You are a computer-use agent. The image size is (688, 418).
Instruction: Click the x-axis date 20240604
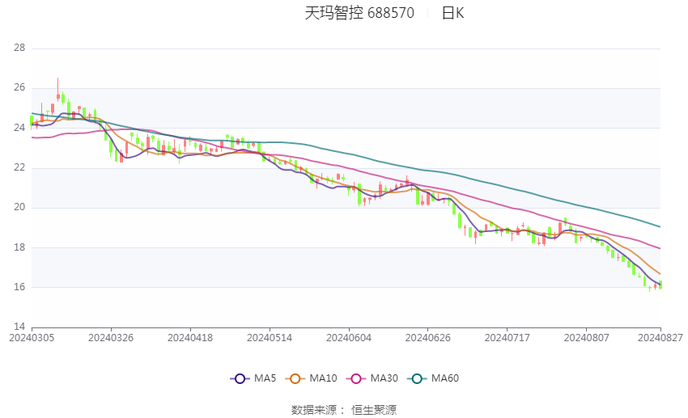(x=349, y=338)
